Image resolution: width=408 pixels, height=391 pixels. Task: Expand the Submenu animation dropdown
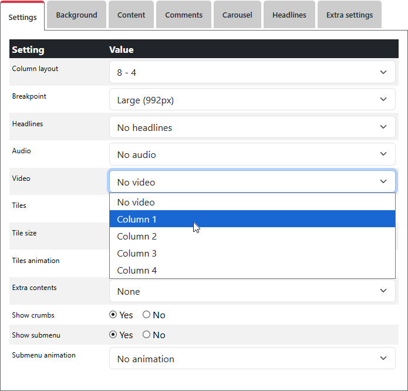coord(252,359)
